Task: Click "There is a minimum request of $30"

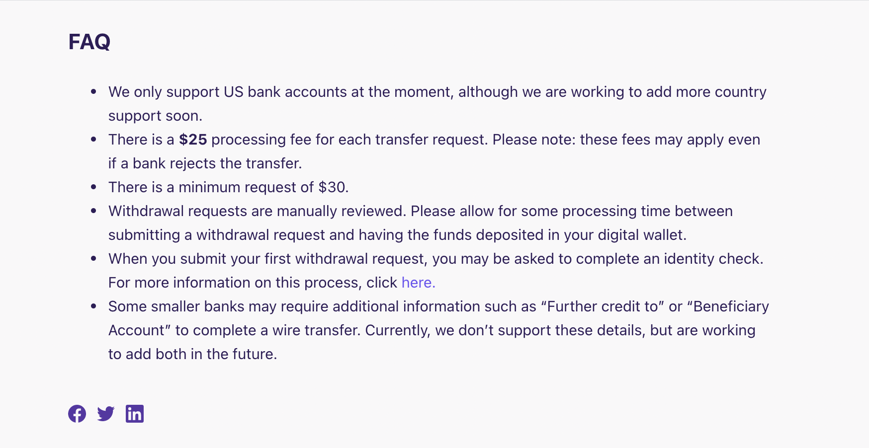Action: pos(229,187)
